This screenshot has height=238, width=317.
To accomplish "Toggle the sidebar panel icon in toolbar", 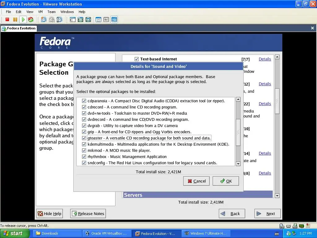I will [72, 20].
